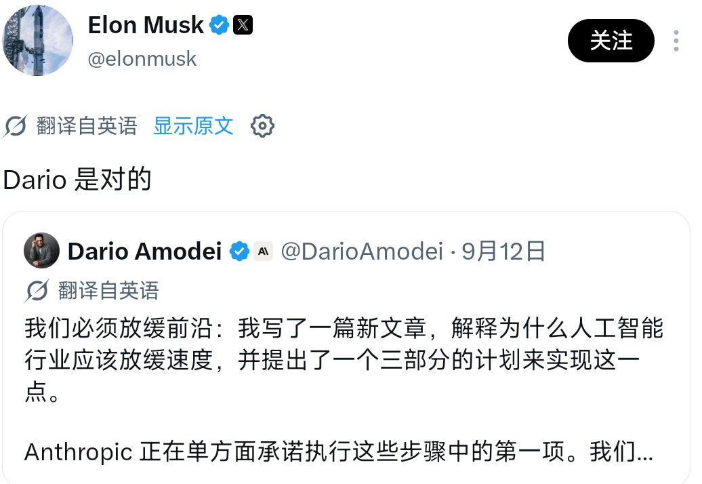
Task: Click the @elonmusk handle
Action: pos(142,59)
